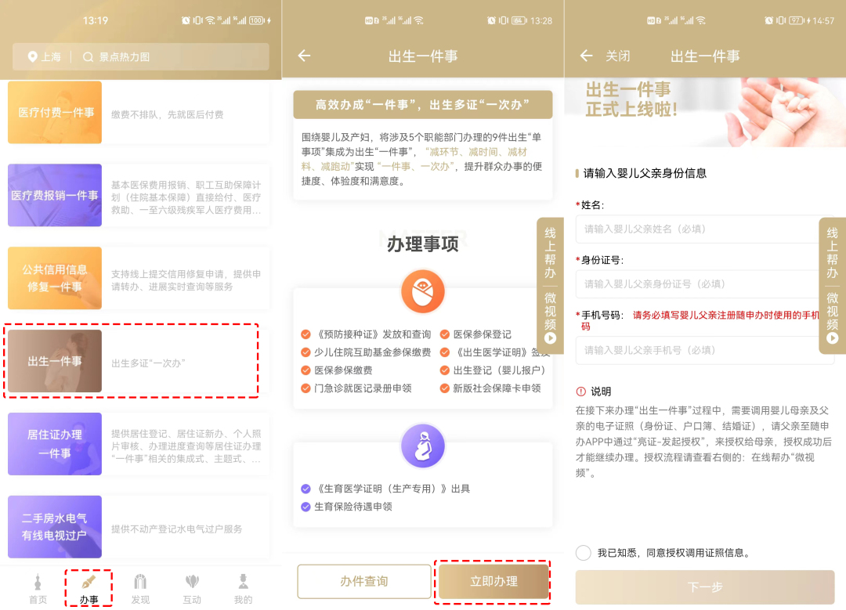The image size is (846, 610).
Task: Focus the father's 姓名 input field
Action: click(704, 229)
